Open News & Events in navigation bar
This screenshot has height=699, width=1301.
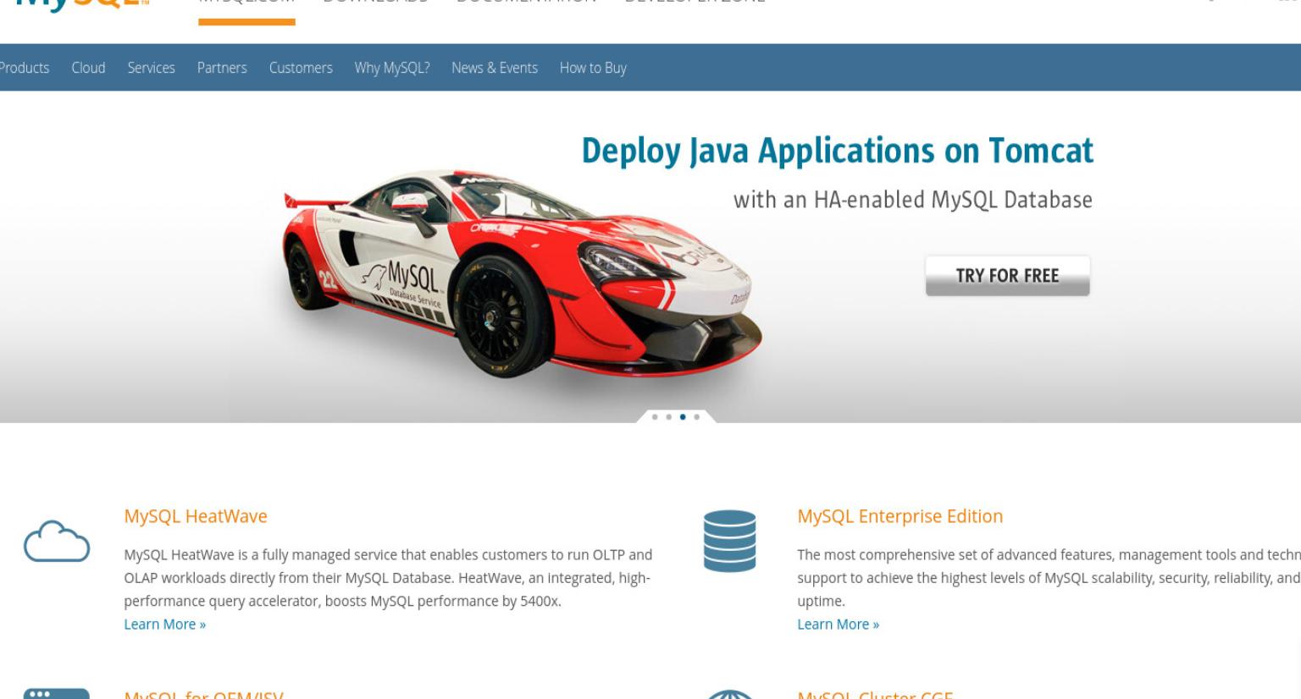coord(495,68)
